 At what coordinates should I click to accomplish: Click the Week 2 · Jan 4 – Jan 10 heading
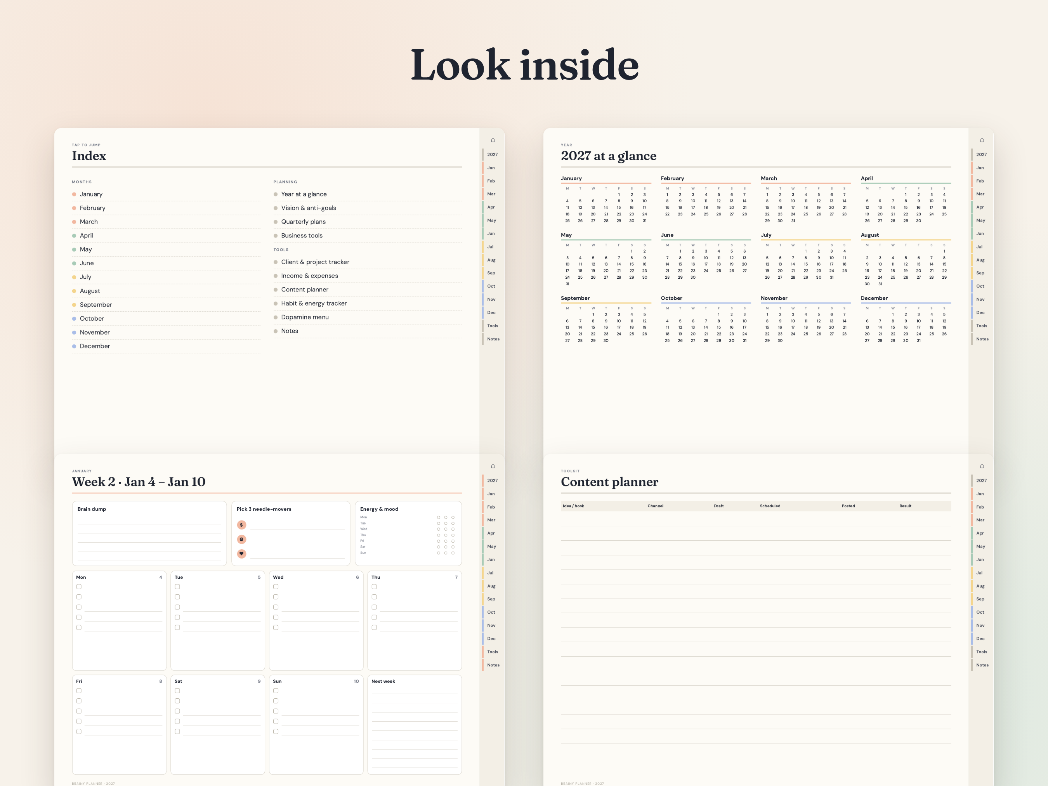[x=139, y=482]
